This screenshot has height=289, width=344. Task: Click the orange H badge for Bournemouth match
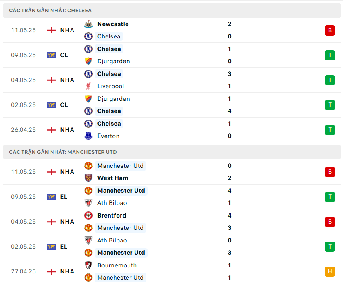(x=330, y=271)
